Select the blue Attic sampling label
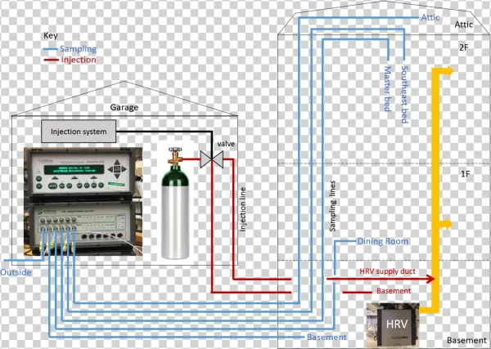 tap(430, 17)
